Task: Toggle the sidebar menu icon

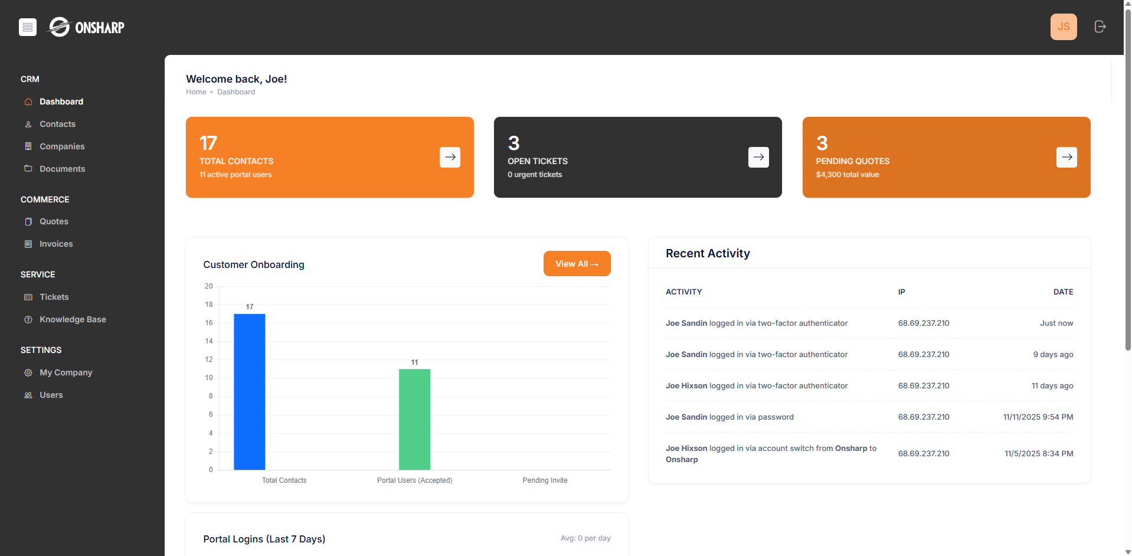Action: point(28,27)
